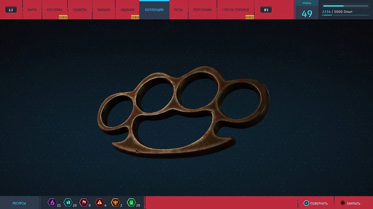Open the ТЕСТЫ tab
The image size is (373, 209).
point(178,10)
